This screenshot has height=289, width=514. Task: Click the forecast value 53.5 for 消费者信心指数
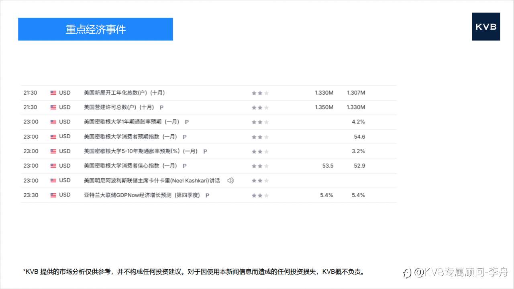327,166
